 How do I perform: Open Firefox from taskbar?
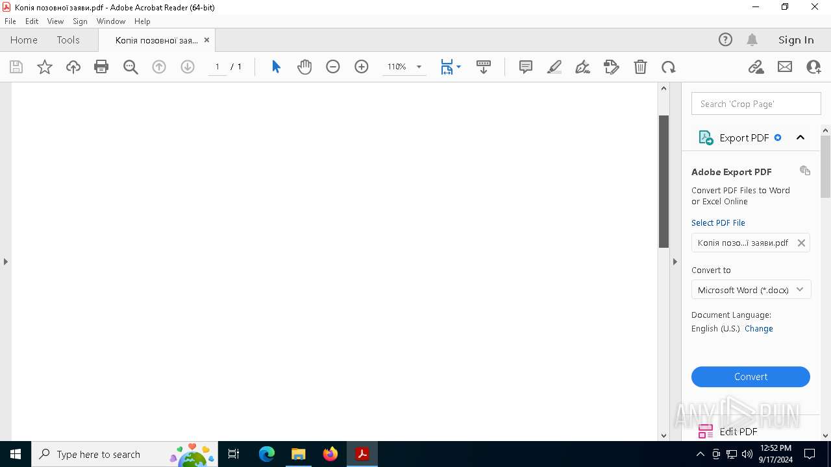[x=330, y=454]
